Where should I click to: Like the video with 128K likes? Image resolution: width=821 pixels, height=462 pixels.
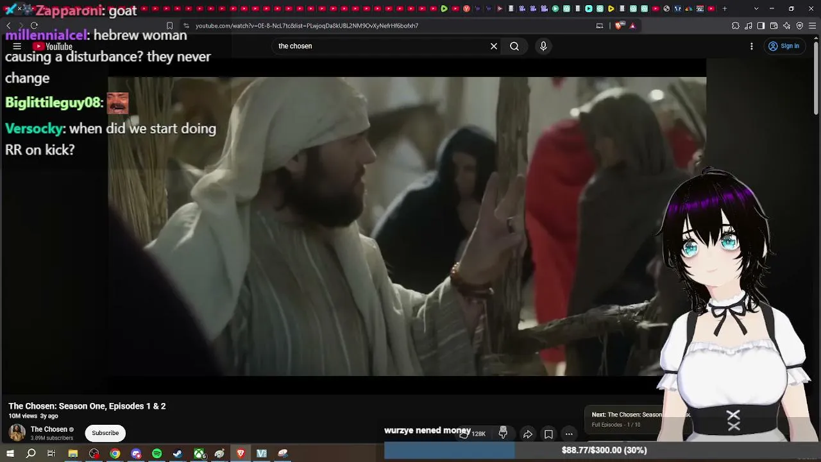point(473,434)
